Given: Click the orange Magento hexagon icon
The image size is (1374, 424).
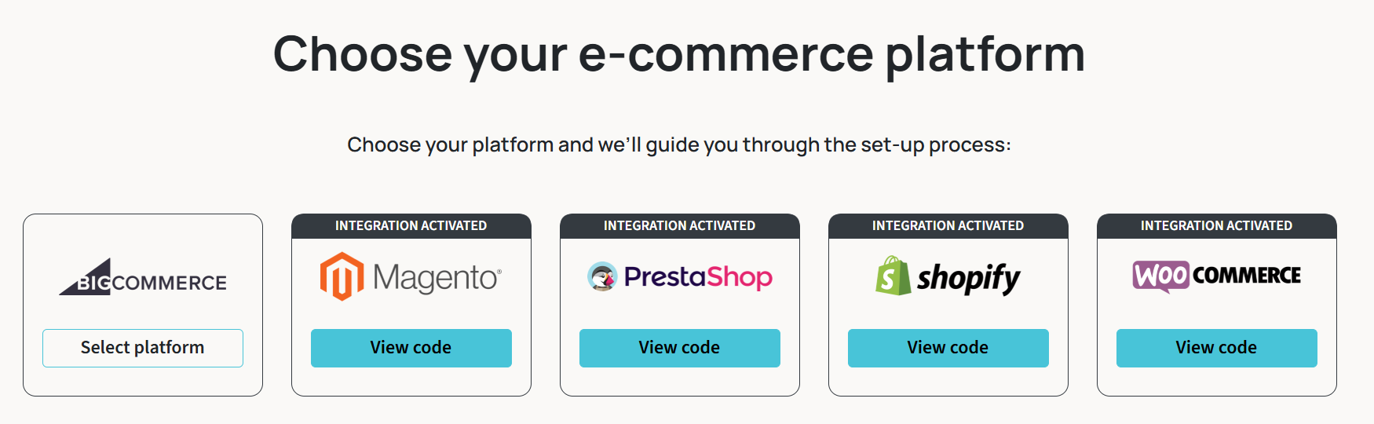Looking at the screenshot, I should point(342,276).
